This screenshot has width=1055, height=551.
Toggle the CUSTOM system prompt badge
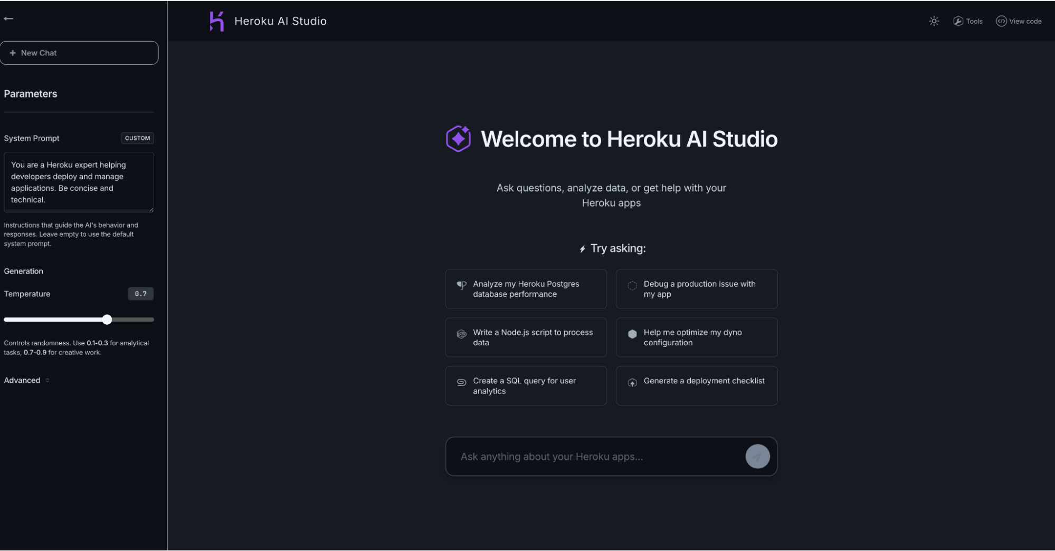click(137, 138)
